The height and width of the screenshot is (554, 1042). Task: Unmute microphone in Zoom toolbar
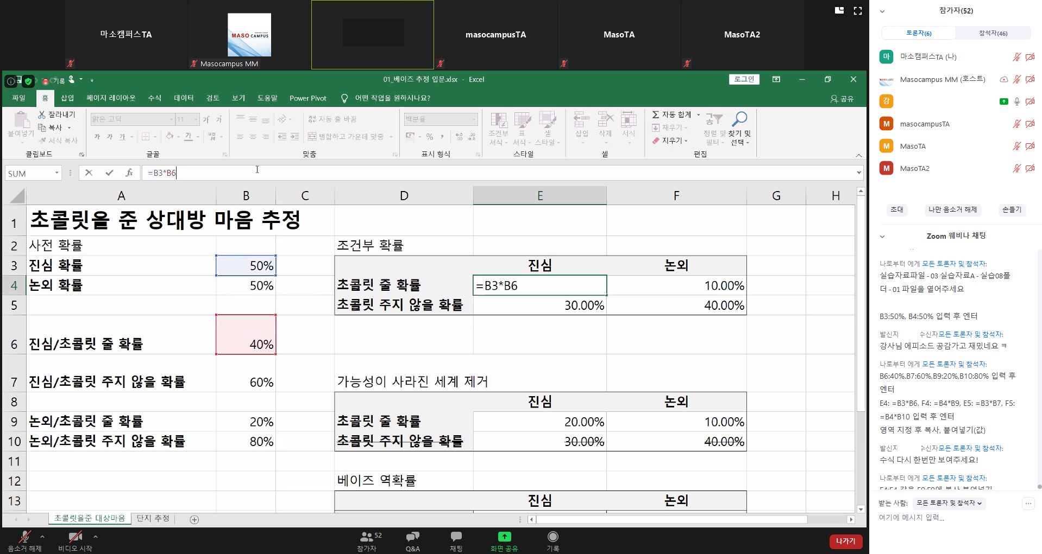(24, 537)
